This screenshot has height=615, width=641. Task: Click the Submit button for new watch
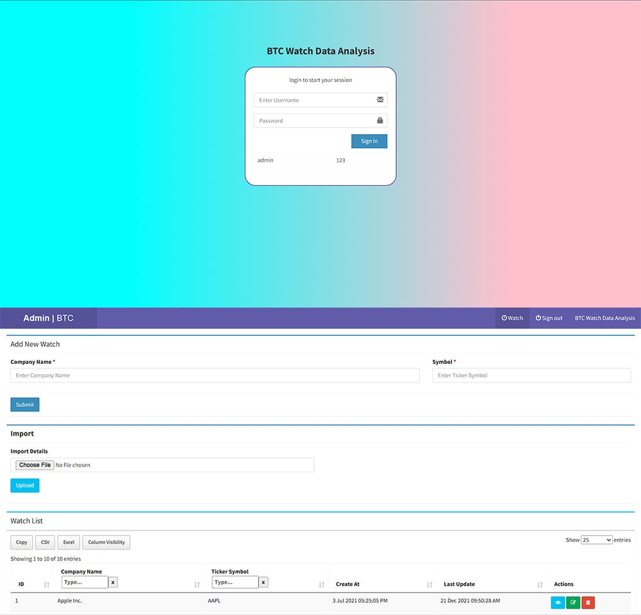[x=25, y=405]
